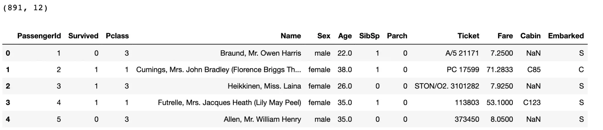Select the Embarked column header

pyautogui.click(x=566, y=36)
